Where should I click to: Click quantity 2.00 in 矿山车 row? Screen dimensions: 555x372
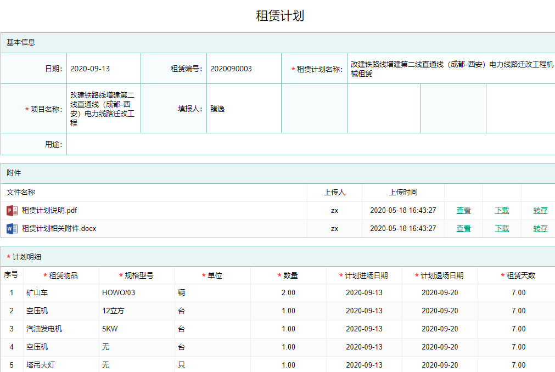click(x=288, y=293)
